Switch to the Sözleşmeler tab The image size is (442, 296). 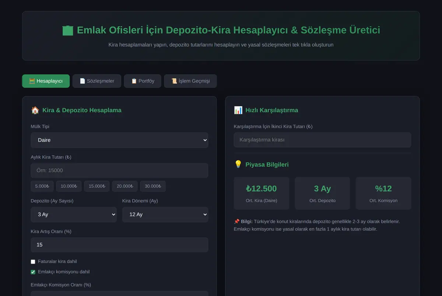(x=97, y=81)
